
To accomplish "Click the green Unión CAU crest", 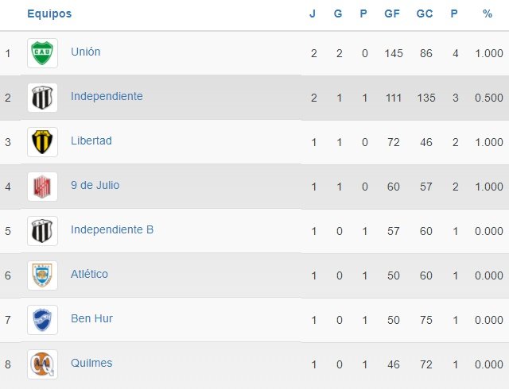I will pyautogui.click(x=42, y=53).
